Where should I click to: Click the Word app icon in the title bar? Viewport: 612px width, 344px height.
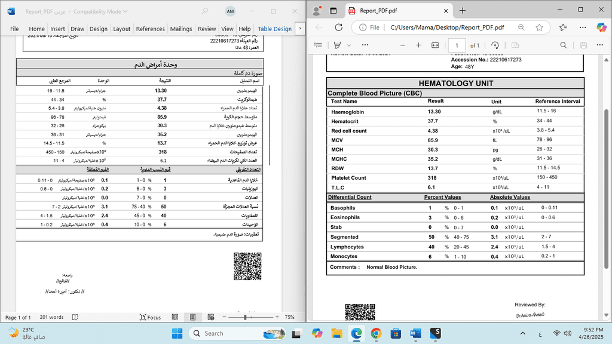point(11,12)
